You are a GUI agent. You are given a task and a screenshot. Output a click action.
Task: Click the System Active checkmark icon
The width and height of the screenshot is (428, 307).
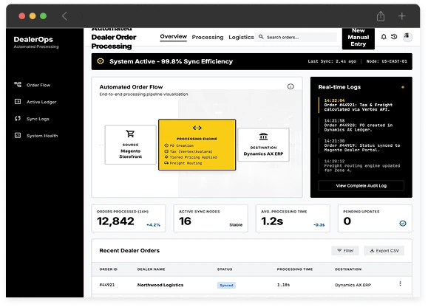click(x=101, y=61)
